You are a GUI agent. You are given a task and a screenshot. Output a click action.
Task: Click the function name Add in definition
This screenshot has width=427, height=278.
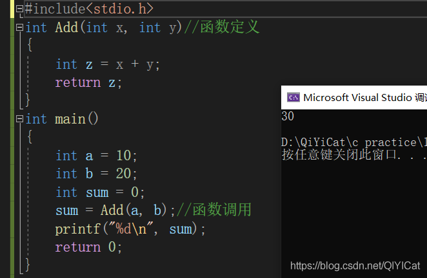[66, 28]
